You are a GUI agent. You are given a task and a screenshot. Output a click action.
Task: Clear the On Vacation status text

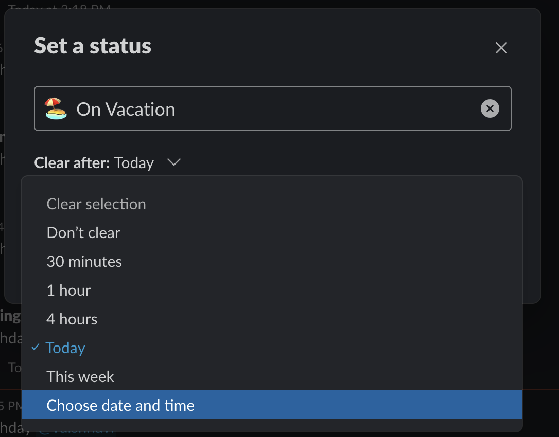[x=490, y=108]
